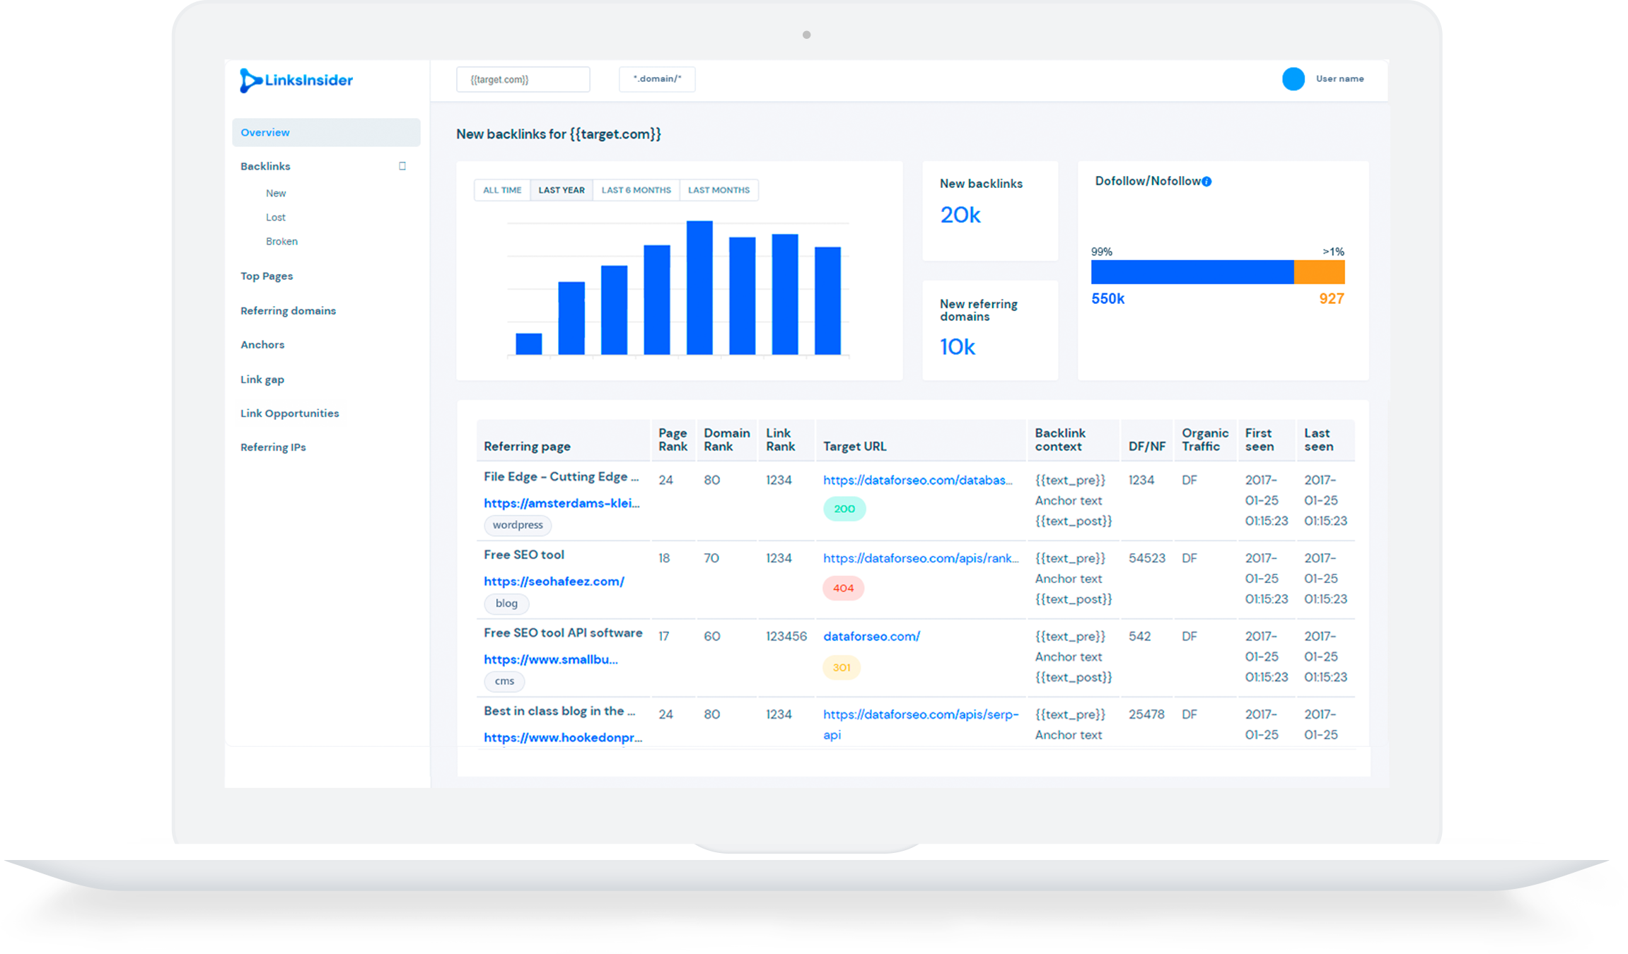The width and height of the screenshot is (1628, 954).
Task: Click the user avatar circle
Action: coord(1293,79)
